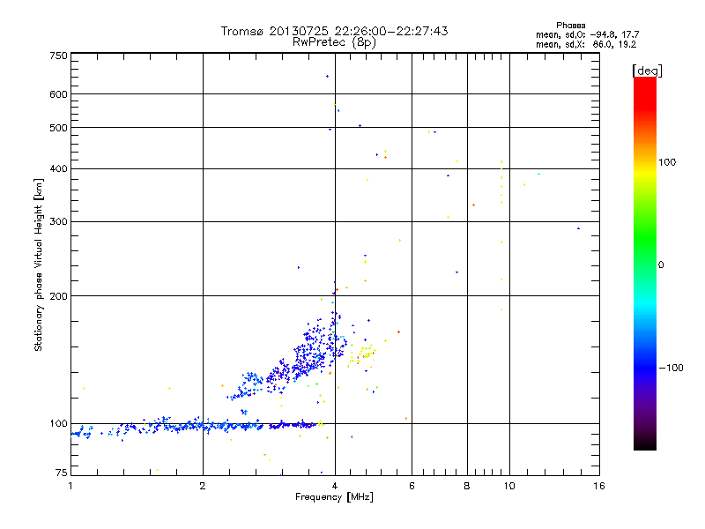Click the colorbar label '100'
This screenshot has height=529, width=705.
(x=667, y=162)
